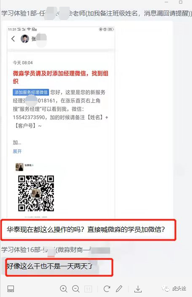Click the zoom in magnifier icon
Image resolution: width=192 pixels, height=297 pixels.
(63, 289)
